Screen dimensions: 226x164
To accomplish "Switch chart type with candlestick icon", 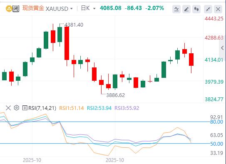I will pos(196,9).
